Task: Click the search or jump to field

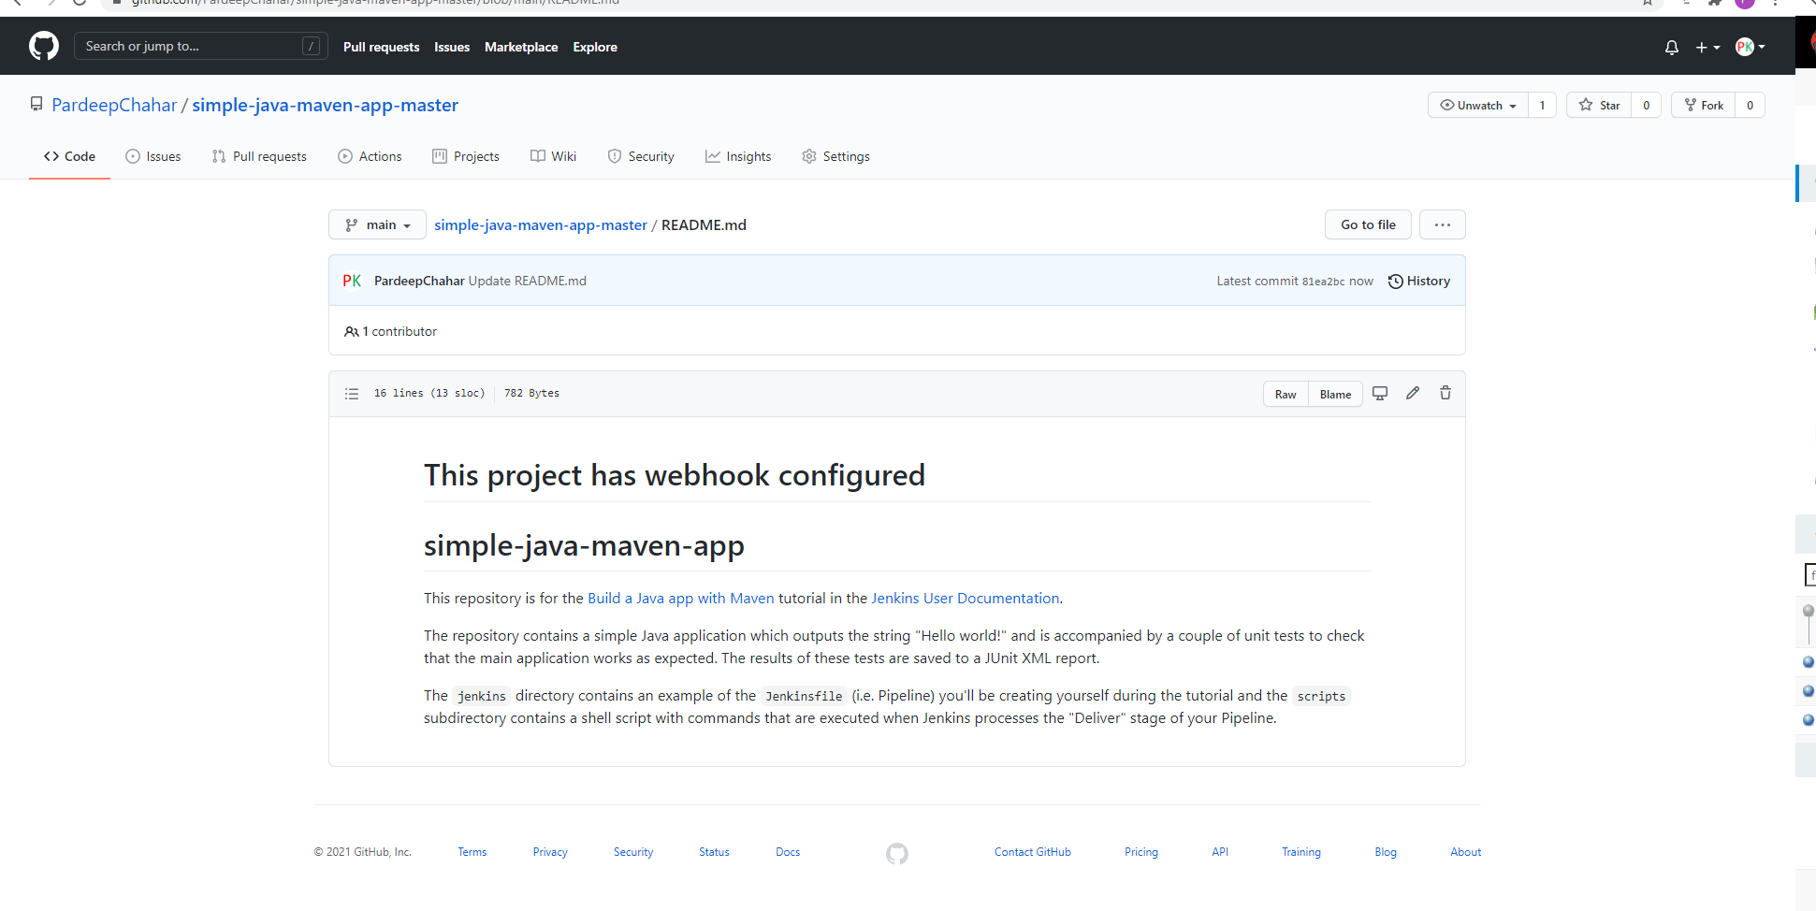Action: coord(200,46)
